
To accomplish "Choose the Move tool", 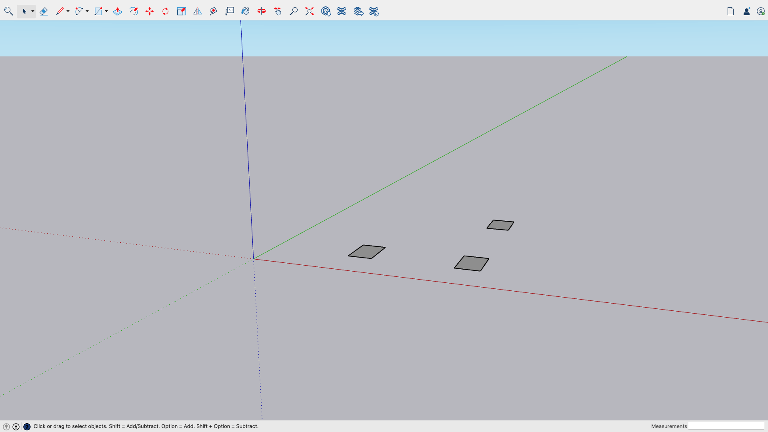I will click(150, 11).
